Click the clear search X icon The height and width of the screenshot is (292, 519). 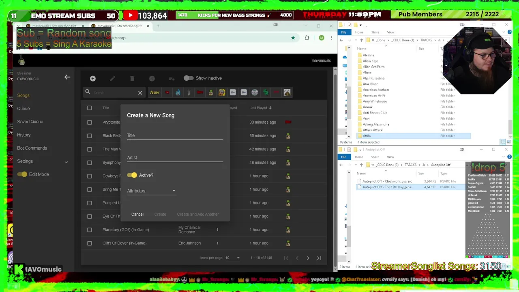pyautogui.click(x=140, y=93)
